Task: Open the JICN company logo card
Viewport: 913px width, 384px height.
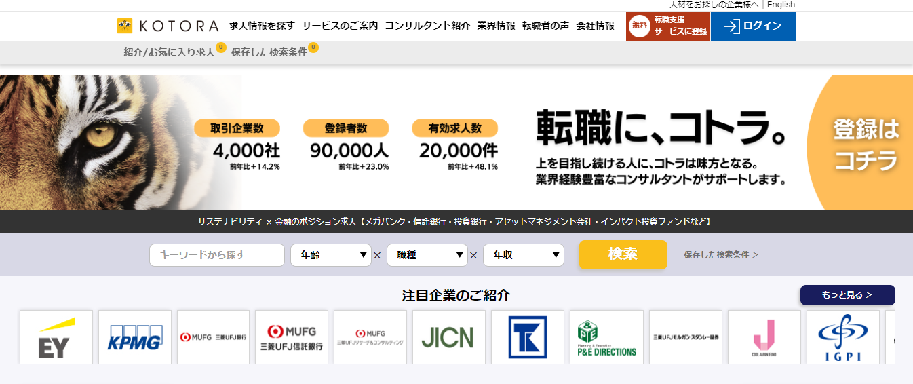Action: point(449,337)
